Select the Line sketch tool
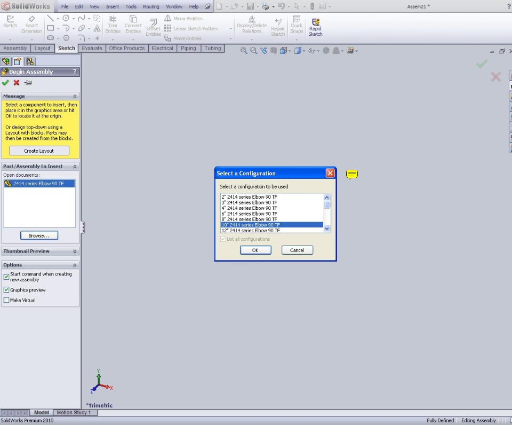 pyautogui.click(x=50, y=18)
